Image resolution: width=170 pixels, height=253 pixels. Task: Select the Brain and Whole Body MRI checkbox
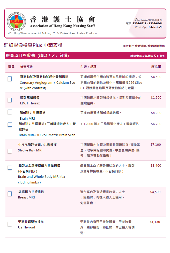click(x=10, y=167)
